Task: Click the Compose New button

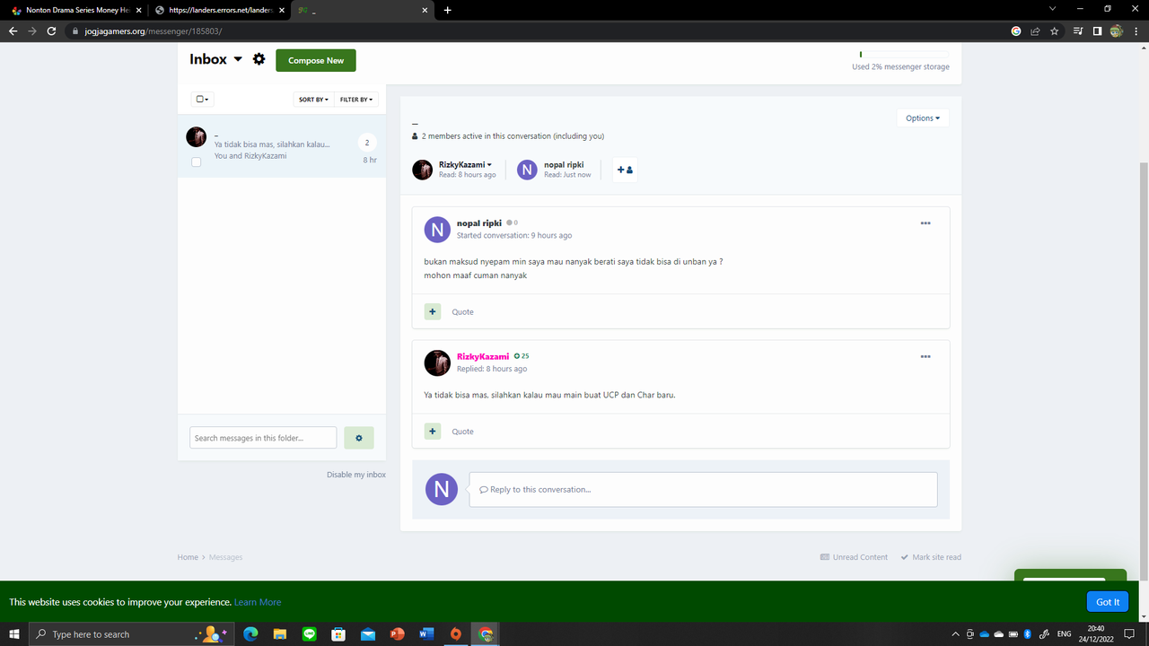Action: click(x=316, y=60)
